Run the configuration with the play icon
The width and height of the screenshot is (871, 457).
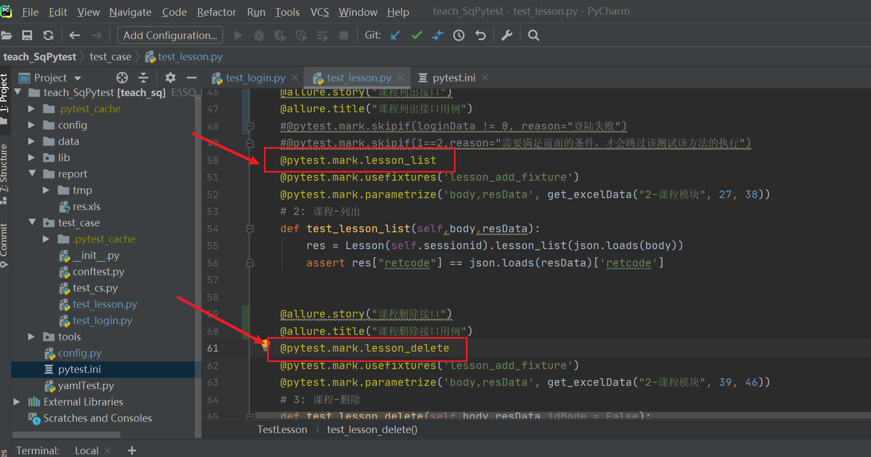click(238, 35)
